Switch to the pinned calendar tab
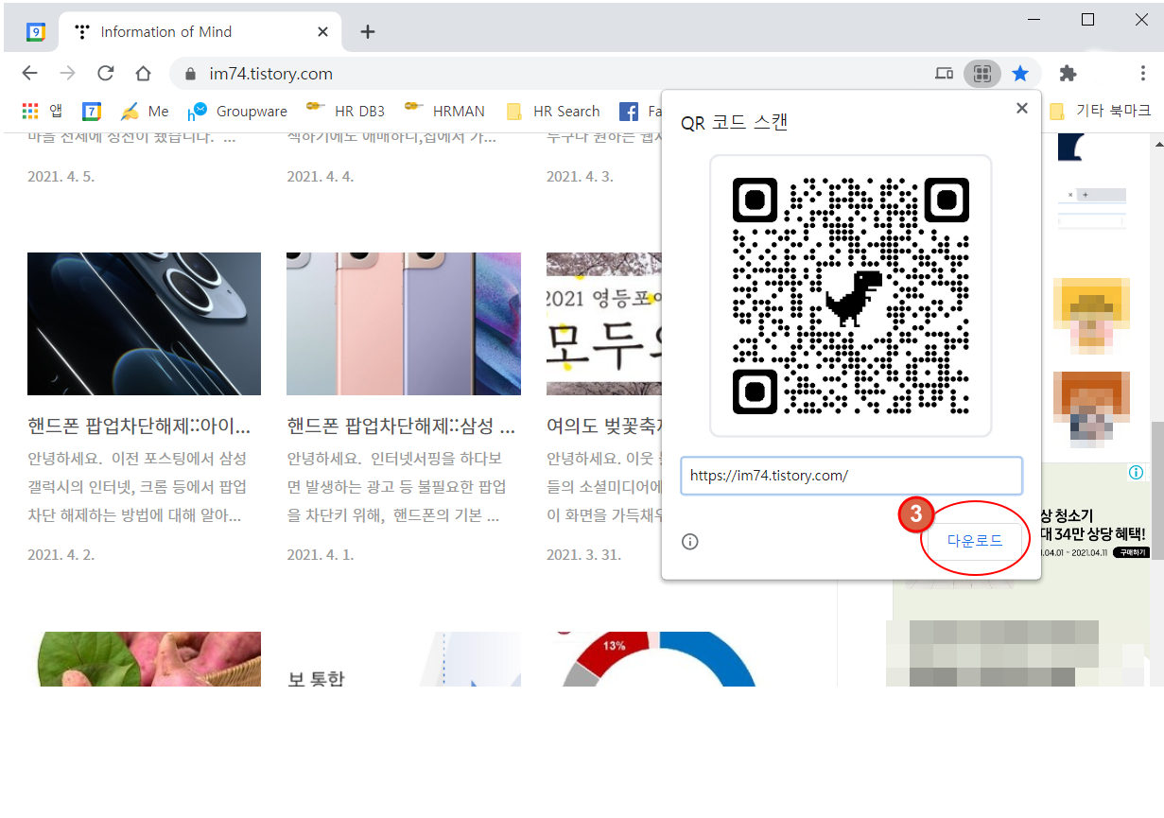This screenshot has height=818, width=1164. (x=35, y=32)
